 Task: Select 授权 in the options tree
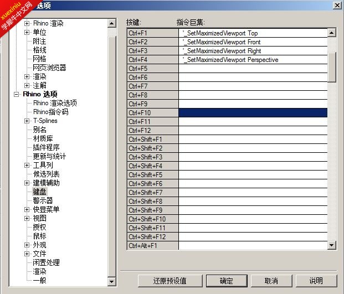(x=39, y=227)
